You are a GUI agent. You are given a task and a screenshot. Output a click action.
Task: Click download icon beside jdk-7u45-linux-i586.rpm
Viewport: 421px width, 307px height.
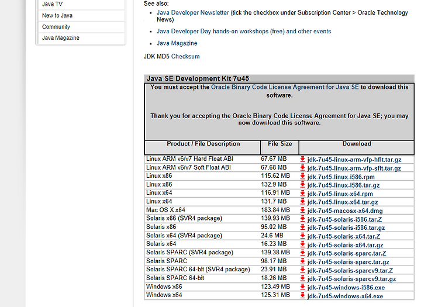303,177
